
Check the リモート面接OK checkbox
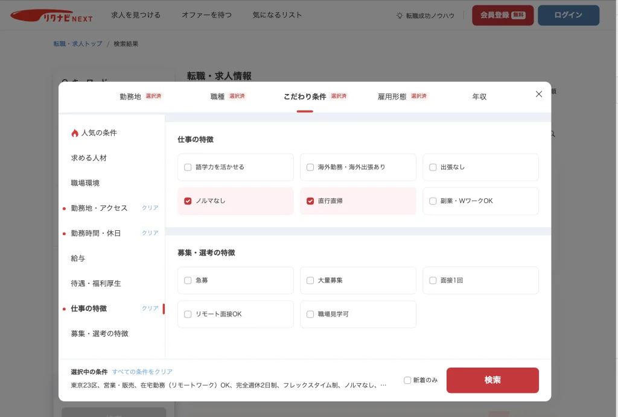tap(188, 315)
